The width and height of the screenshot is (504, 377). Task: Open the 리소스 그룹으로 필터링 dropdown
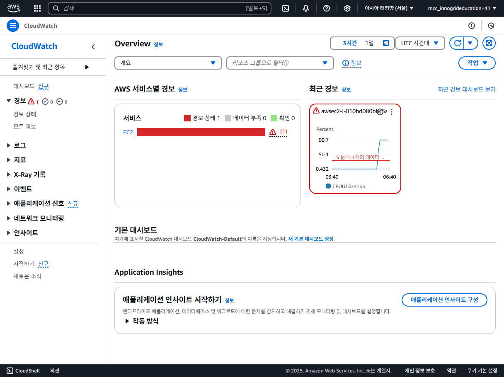[x=280, y=63]
